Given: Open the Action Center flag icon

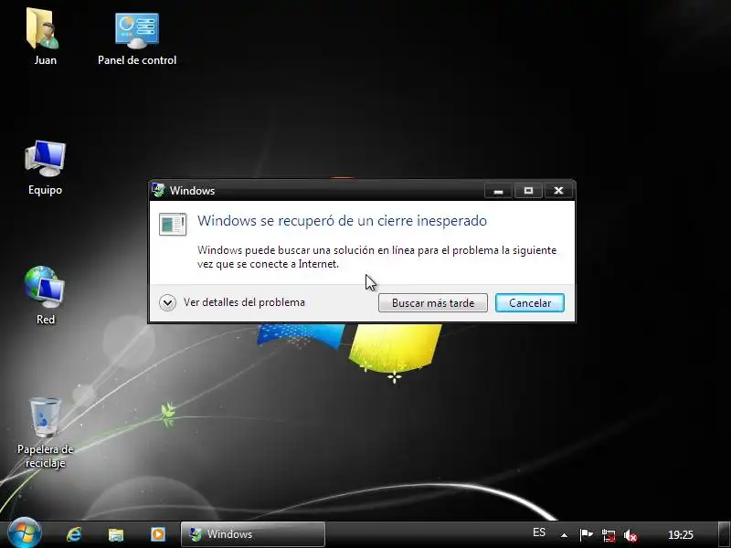Looking at the screenshot, I should pyautogui.click(x=586, y=534).
